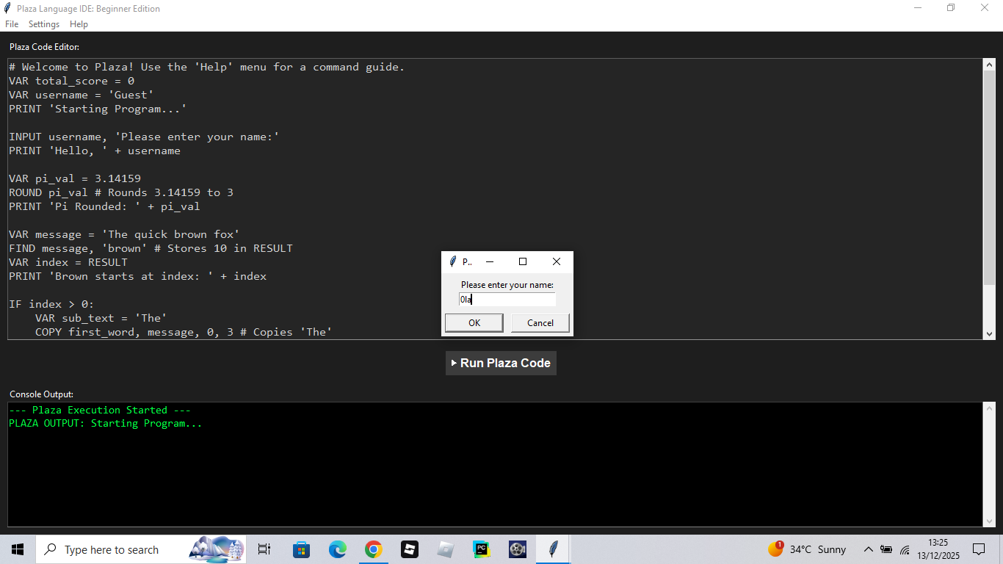Click the 'ROUND pi_val' code line
Image resolution: width=1003 pixels, height=564 pixels.
121,192
